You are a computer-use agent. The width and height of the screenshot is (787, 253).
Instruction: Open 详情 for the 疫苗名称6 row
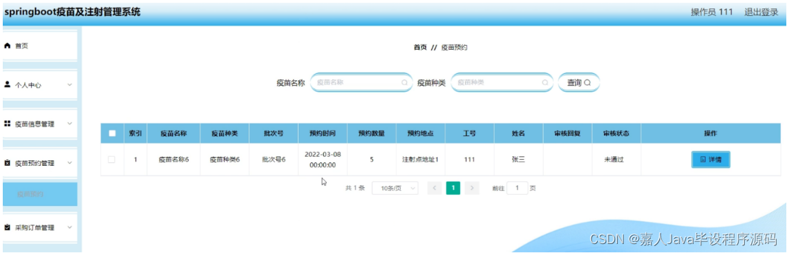[x=711, y=160]
